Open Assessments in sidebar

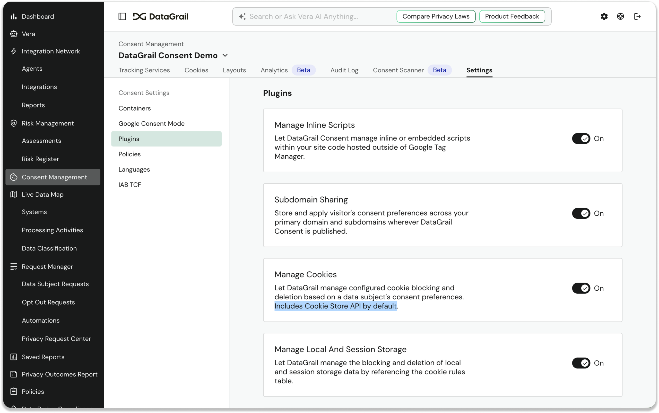(x=41, y=141)
